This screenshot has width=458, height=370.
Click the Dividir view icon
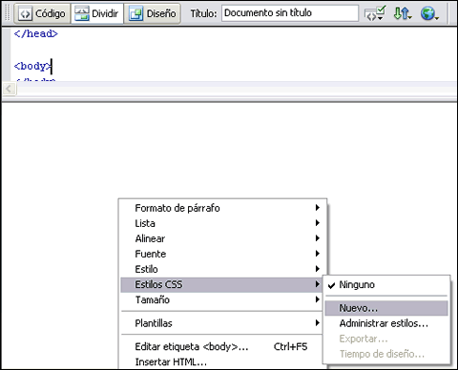tap(82, 13)
